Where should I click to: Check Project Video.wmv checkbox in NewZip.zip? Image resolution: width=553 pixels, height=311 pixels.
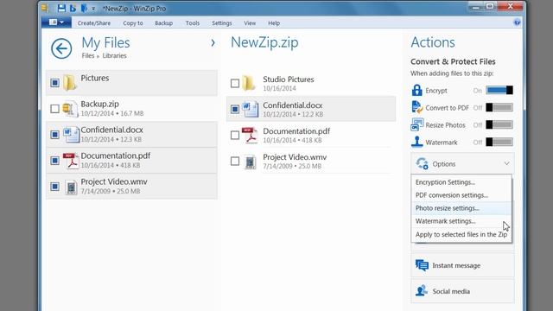235,162
